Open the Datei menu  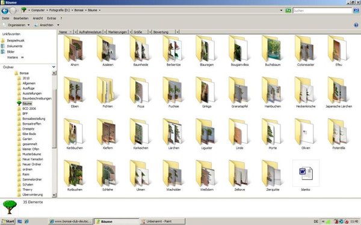point(5,18)
